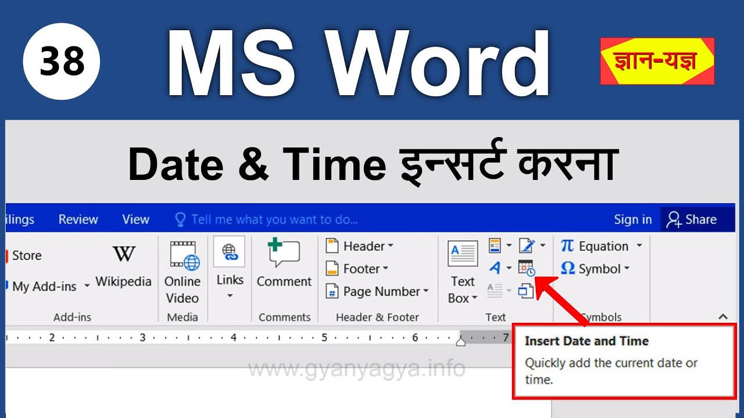Collapse the ribbon with the chevron

(x=722, y=317)
